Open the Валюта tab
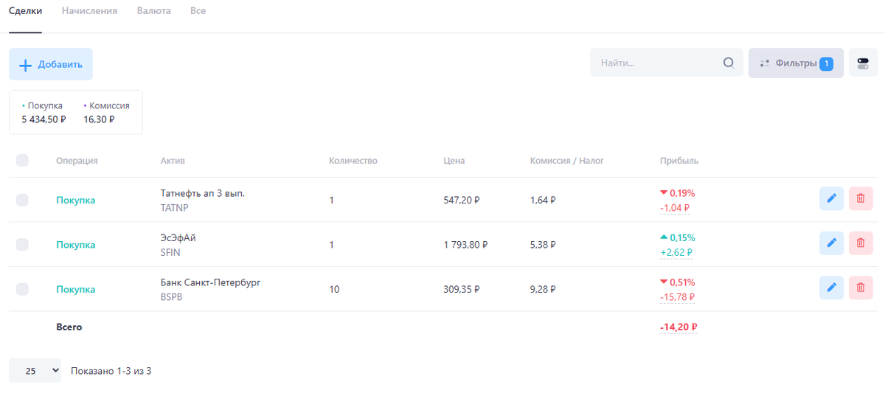This screenshot has height=393, width=885. (153, 11)
